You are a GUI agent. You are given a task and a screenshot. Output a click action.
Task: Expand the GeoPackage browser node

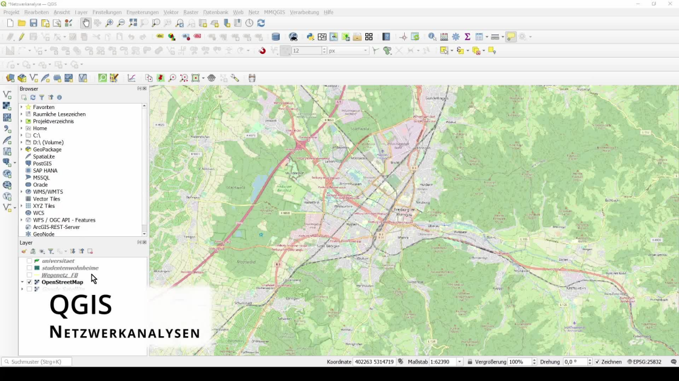pos(22,149)
